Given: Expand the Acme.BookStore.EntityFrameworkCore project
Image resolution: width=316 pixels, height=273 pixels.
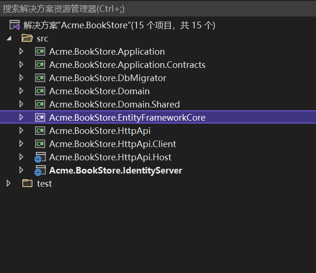Looking at the screenshot, I should click(21, 117).
